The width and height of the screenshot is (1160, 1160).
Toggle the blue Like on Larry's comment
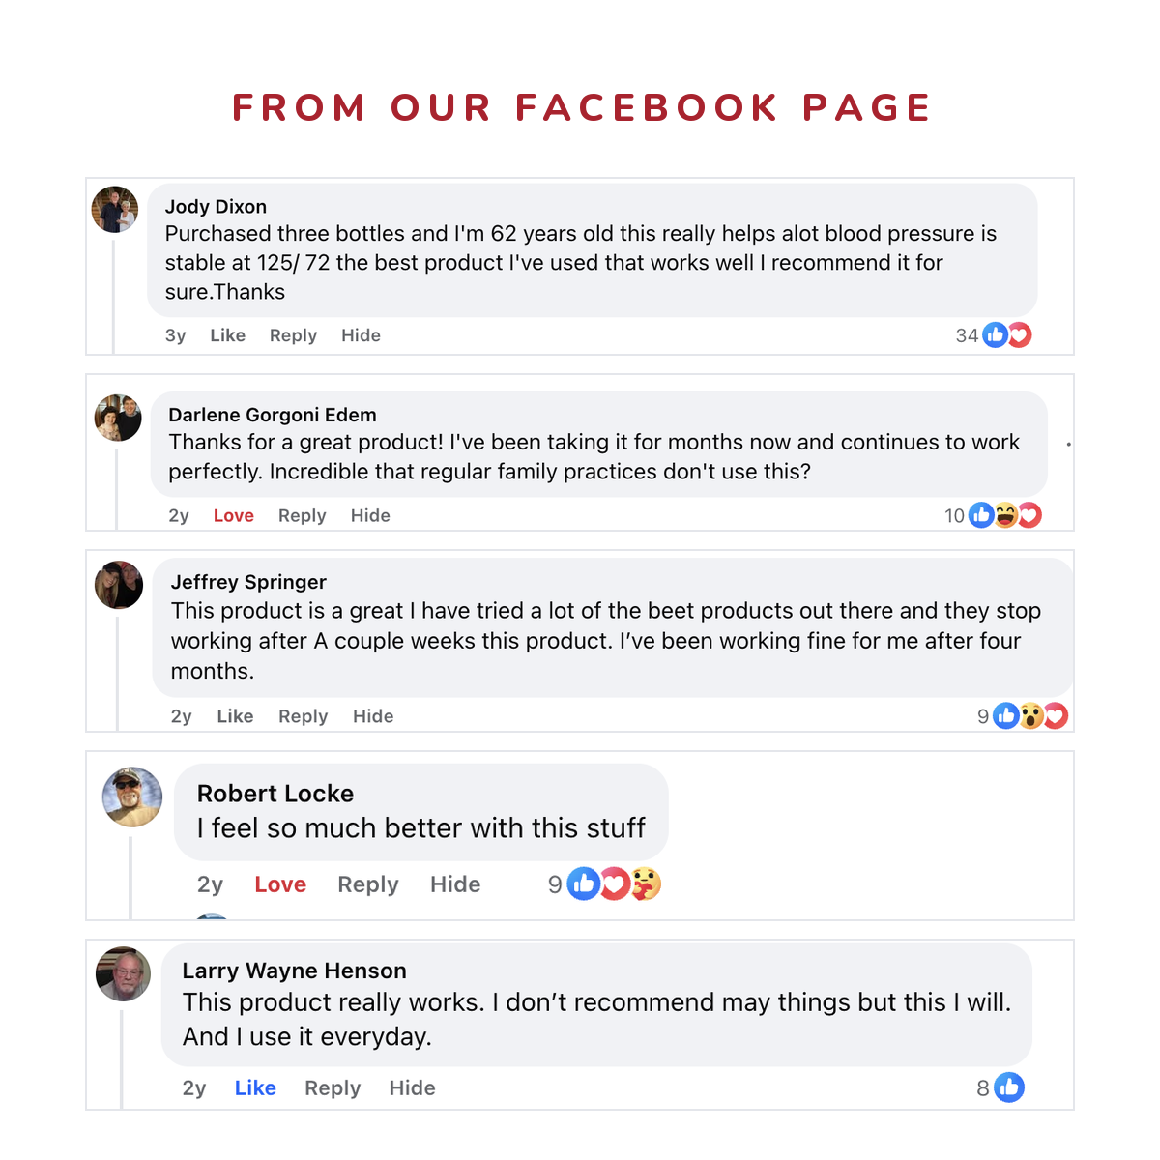255,1088
